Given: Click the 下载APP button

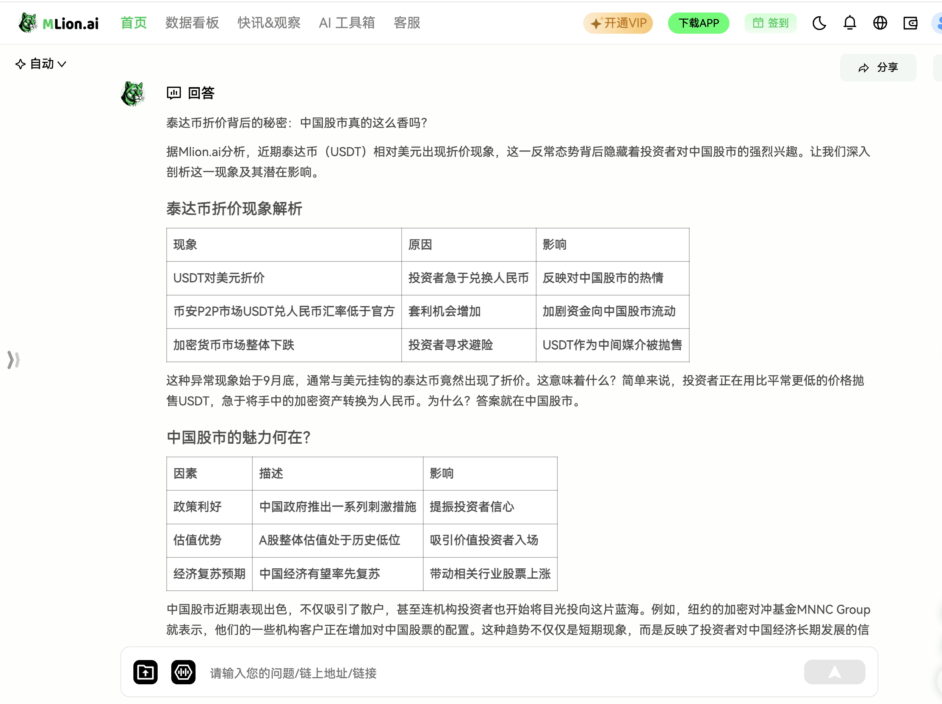Looking at the screenshot, I should 698,23.
